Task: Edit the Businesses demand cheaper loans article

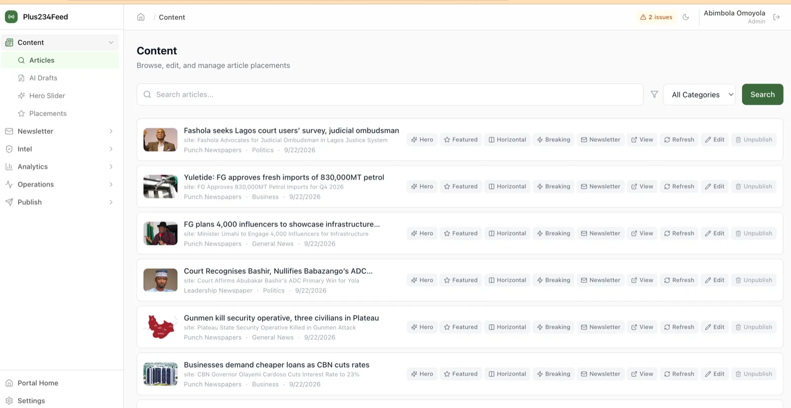Action: click(715, 374)
